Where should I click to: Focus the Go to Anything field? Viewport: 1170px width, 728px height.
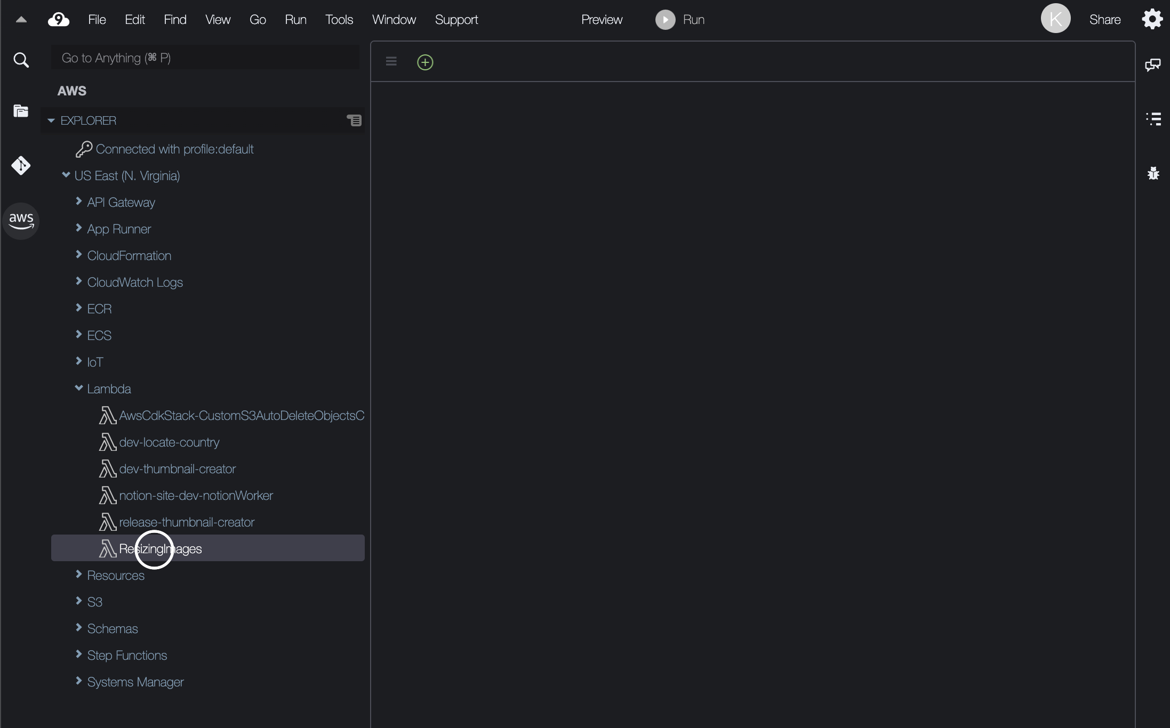(x=205, y=58)
